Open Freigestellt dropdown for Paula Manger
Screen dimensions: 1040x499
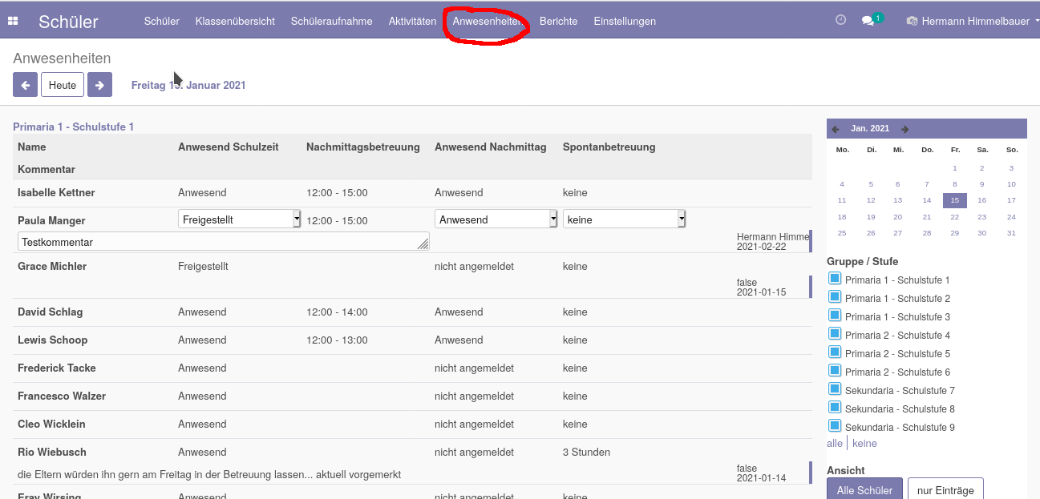click(x=239, y=219)
